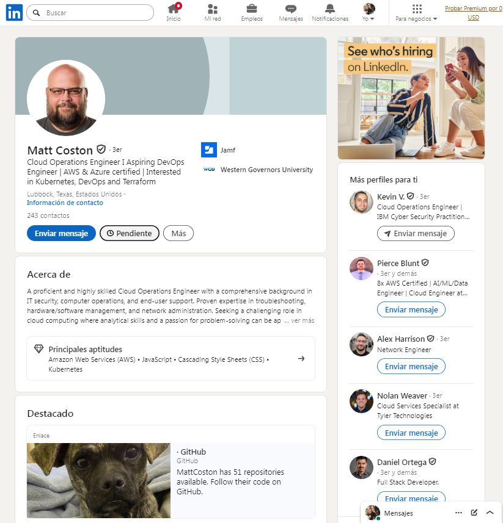This screenshot has height=523, width=503.
Task: Open the Jamf company link
Action: 228,150
